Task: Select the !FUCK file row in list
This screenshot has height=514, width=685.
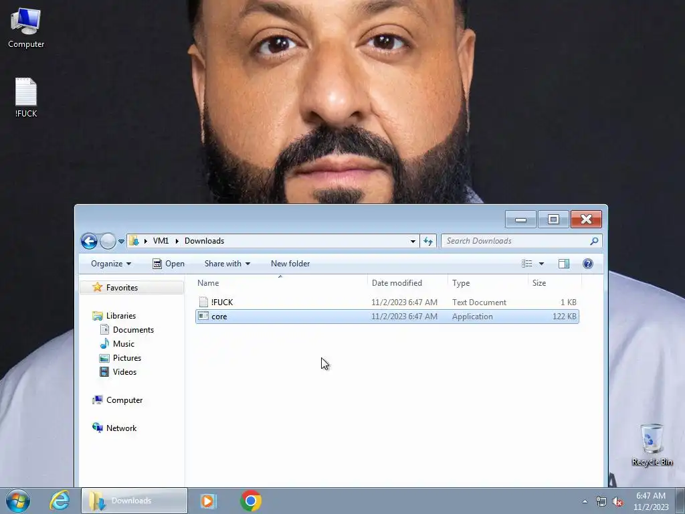Action: tap(387, 302)
